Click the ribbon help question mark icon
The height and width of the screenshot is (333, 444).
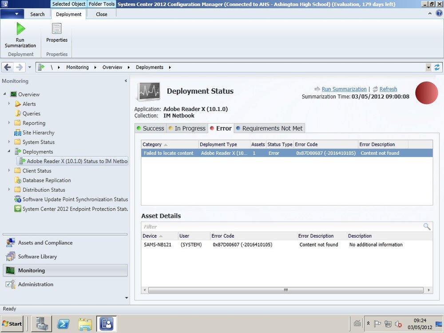(x=439, y=13)
